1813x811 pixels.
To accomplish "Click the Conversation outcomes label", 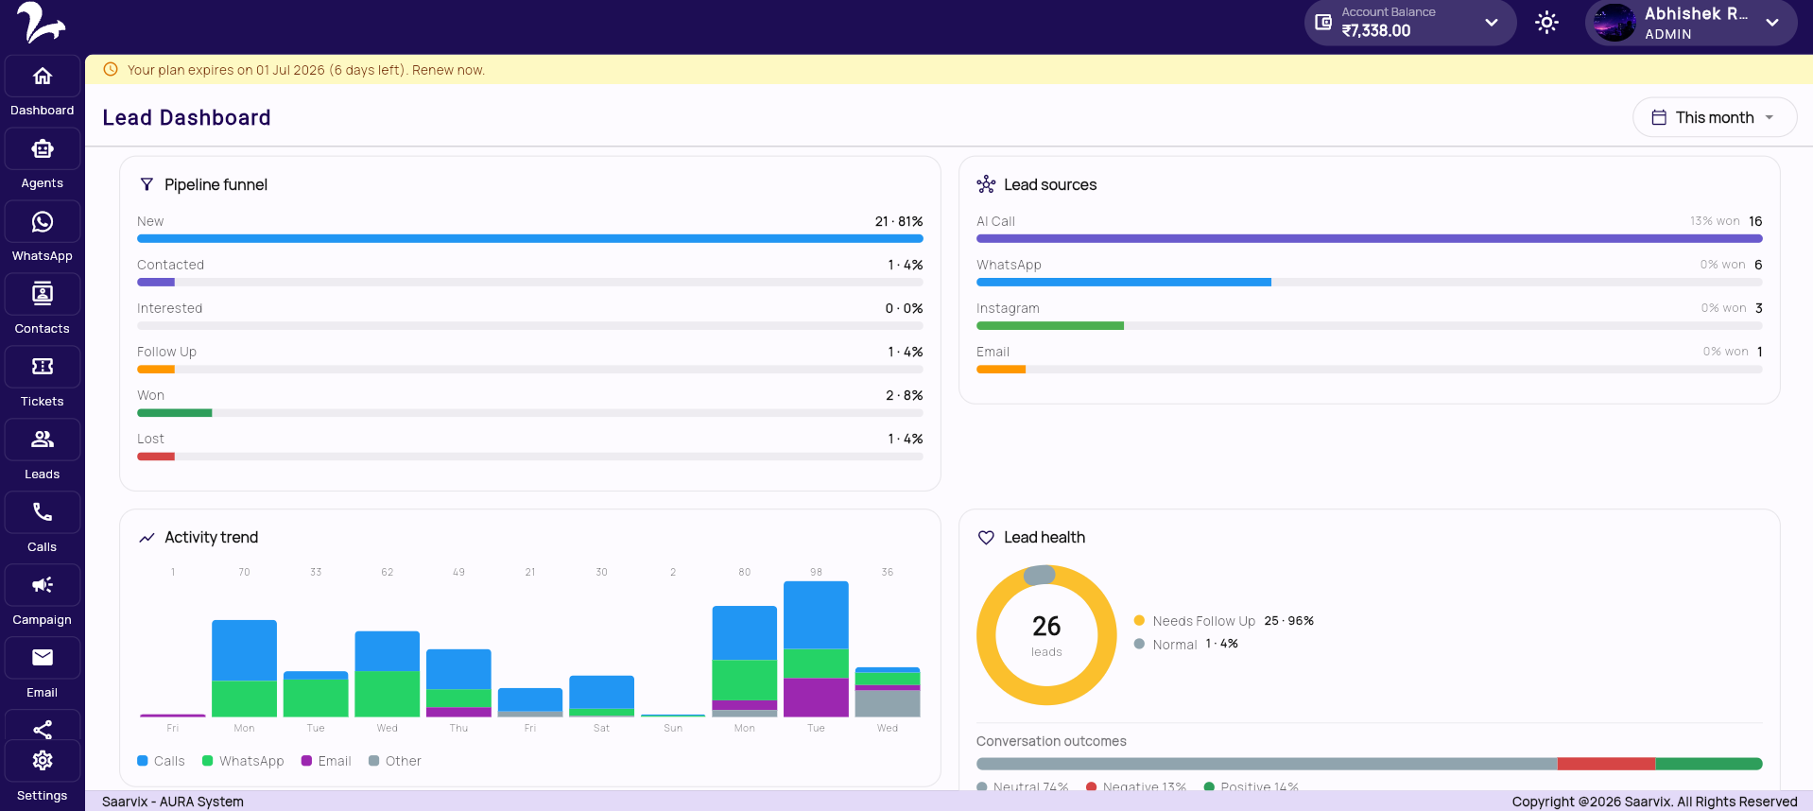I will tap(1051, 741).
